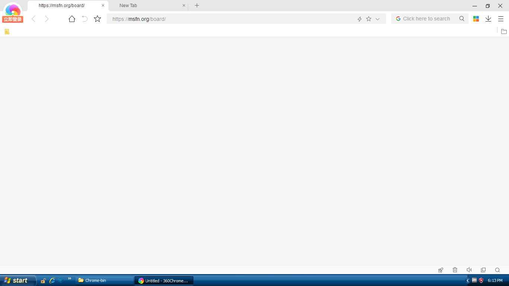Viewport: 509px width, 286px height.
Task: Expand quick launch overflow chevron
Action: 69,279
